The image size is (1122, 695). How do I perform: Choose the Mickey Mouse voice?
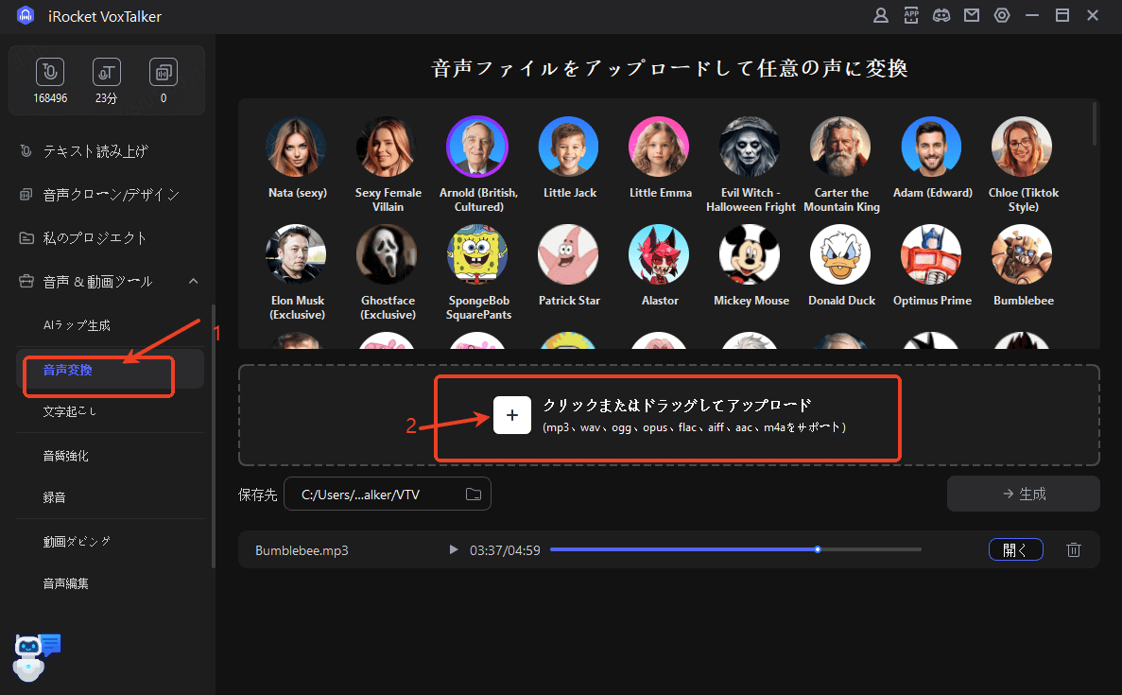pyautogui.click(x=750, y=254)
